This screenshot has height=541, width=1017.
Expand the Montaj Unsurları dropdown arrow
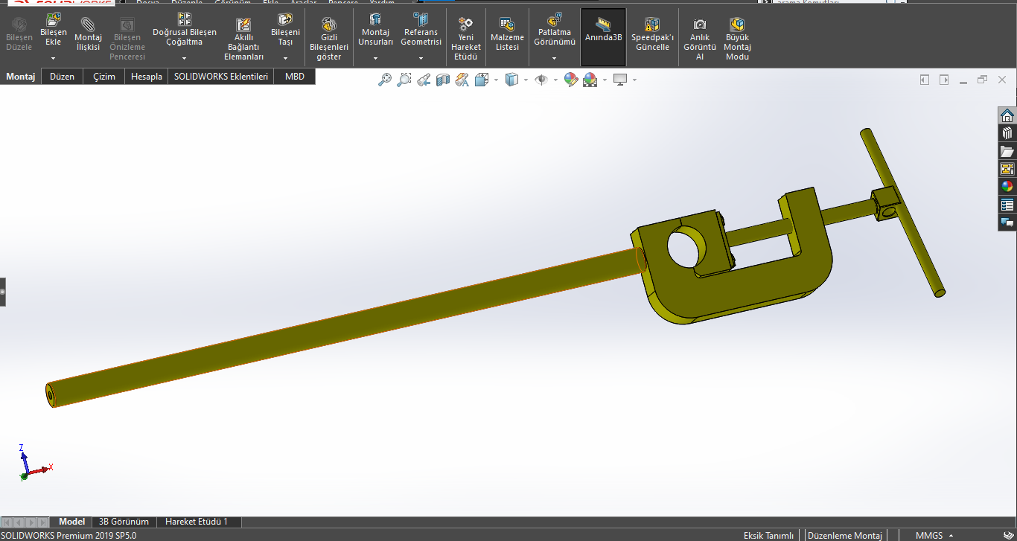tap(375, 57)
